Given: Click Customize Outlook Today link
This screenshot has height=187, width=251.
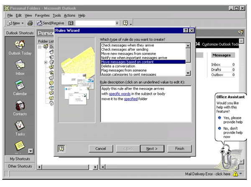Looking at the screenshot, I should tap(220, 44).
